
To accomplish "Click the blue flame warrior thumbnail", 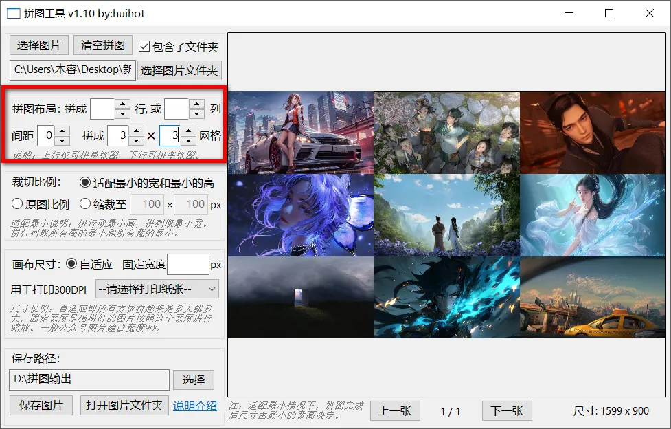I will click(447, 297).
